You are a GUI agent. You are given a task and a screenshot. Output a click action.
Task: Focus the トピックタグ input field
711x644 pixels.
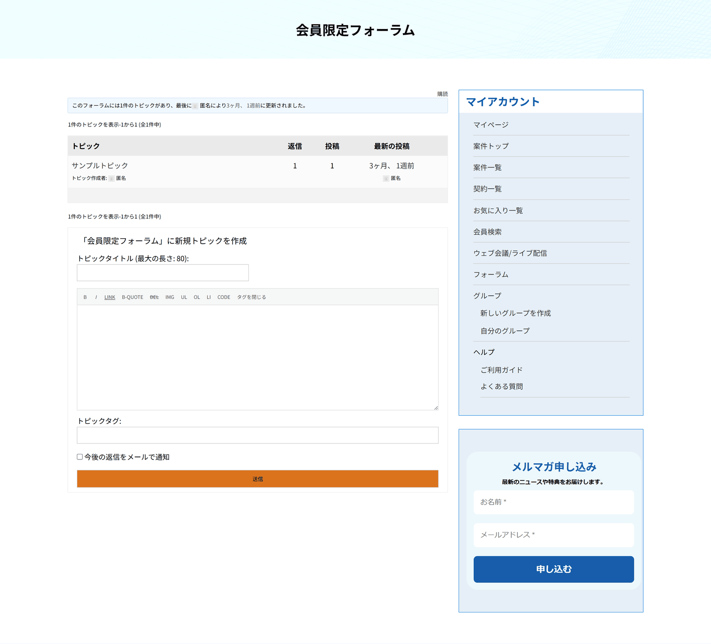point(257,435)
